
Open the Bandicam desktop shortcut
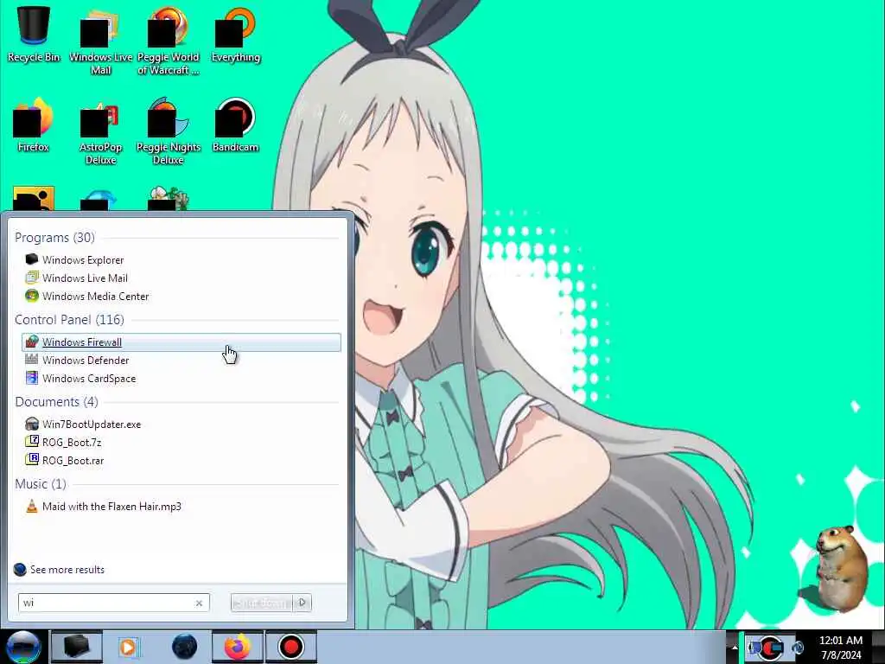click(x=235, y=124)
